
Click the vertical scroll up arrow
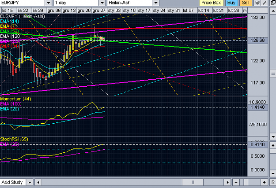tap(273, 11)
